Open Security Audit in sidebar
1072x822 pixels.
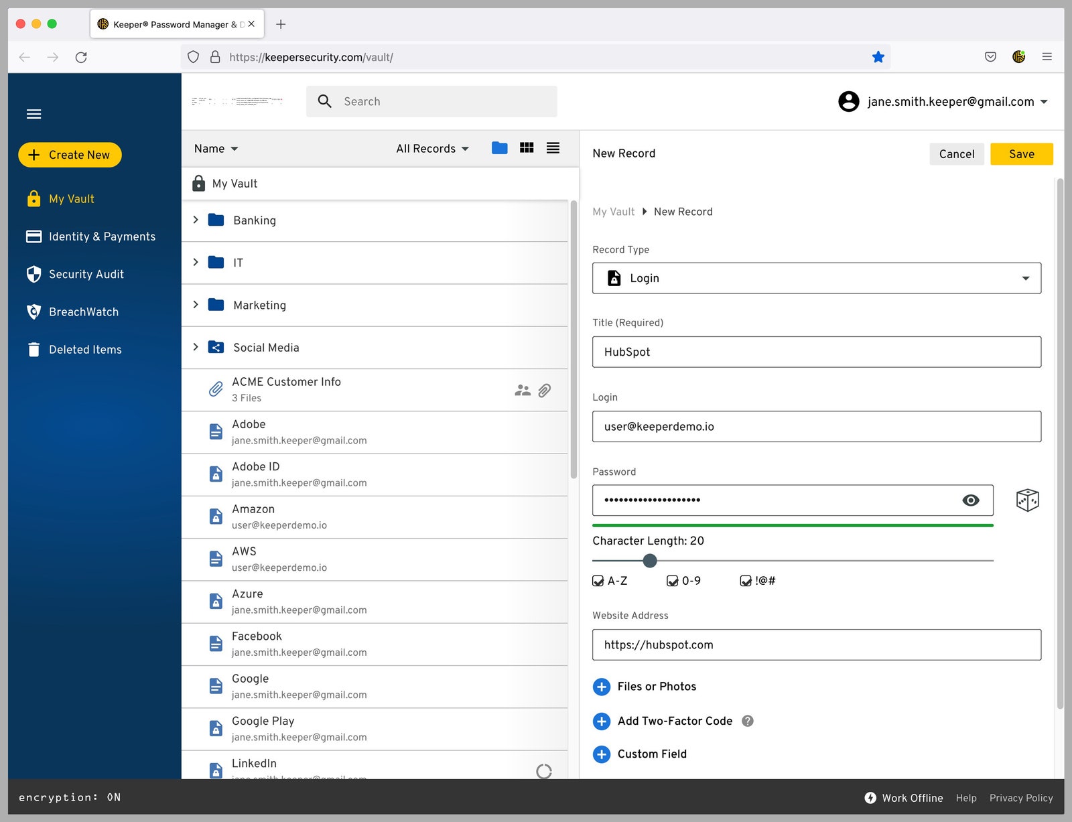(x=86, y=274)
